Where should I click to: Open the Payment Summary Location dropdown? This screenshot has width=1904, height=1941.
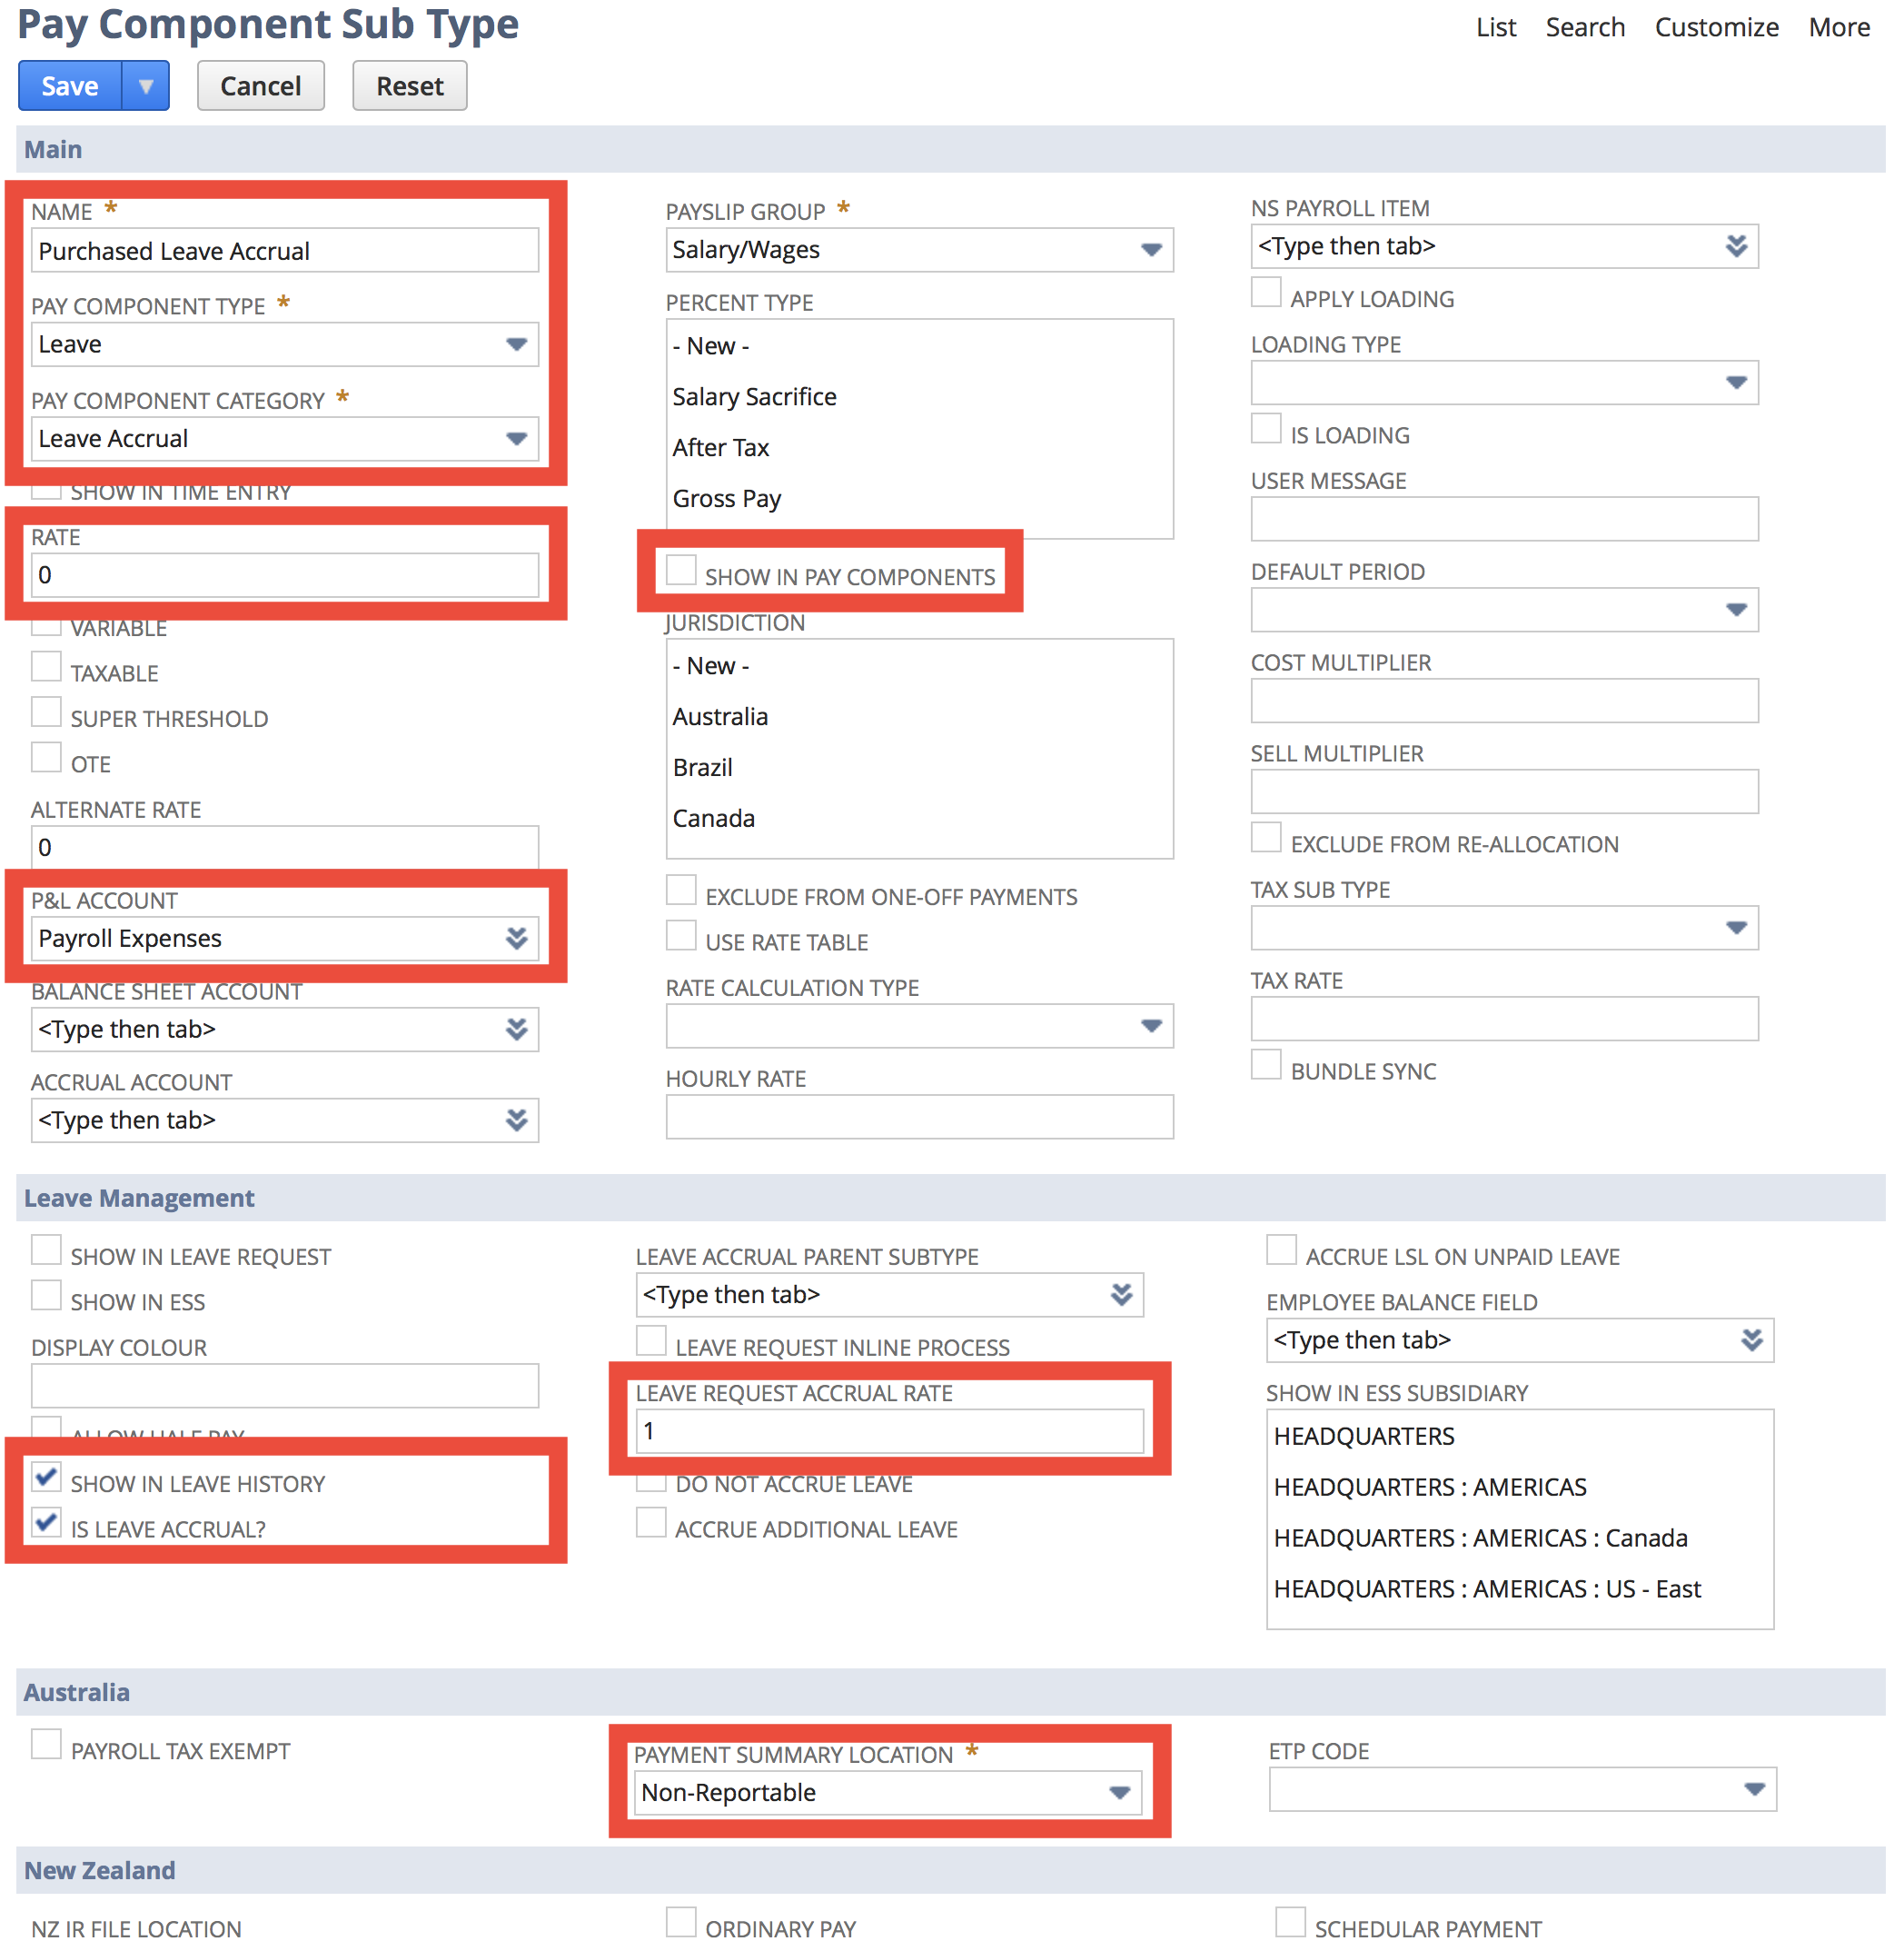coord(1119,1792)
